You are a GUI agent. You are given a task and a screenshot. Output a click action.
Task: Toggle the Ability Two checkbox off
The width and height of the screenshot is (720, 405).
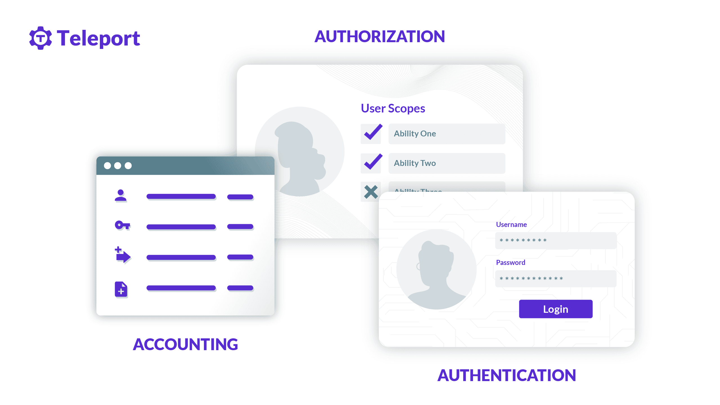(371, 162)
